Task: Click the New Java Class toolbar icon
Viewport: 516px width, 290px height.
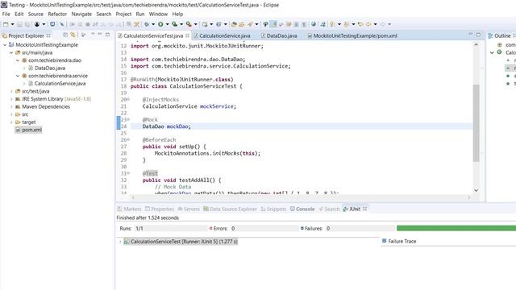Action: click(x=218, y=24)
